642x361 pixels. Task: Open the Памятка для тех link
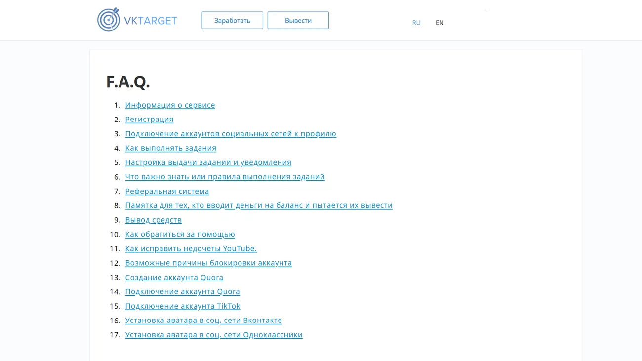(259, 205)
